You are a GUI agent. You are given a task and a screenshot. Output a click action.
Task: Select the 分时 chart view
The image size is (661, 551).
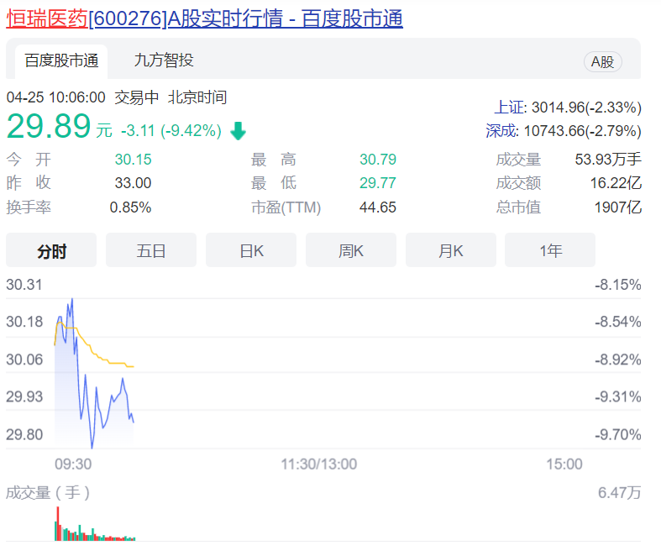(51, 250)
